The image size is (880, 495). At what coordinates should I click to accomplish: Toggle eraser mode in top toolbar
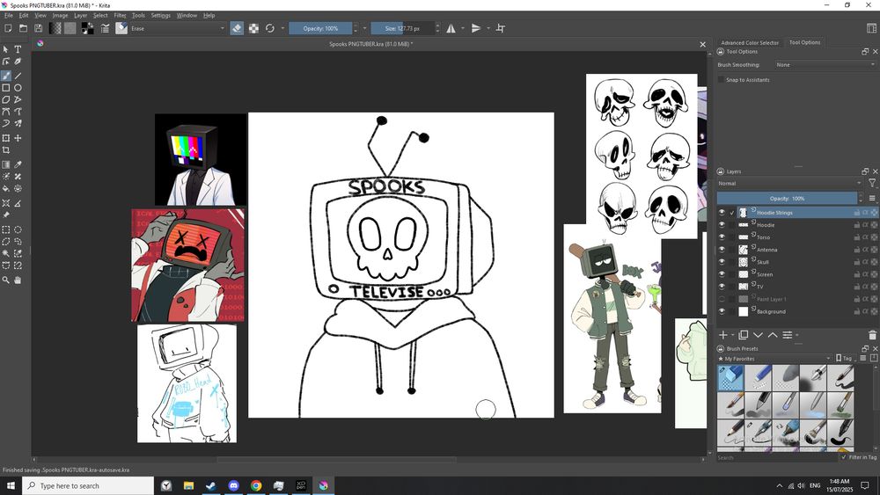pos(237,28)
